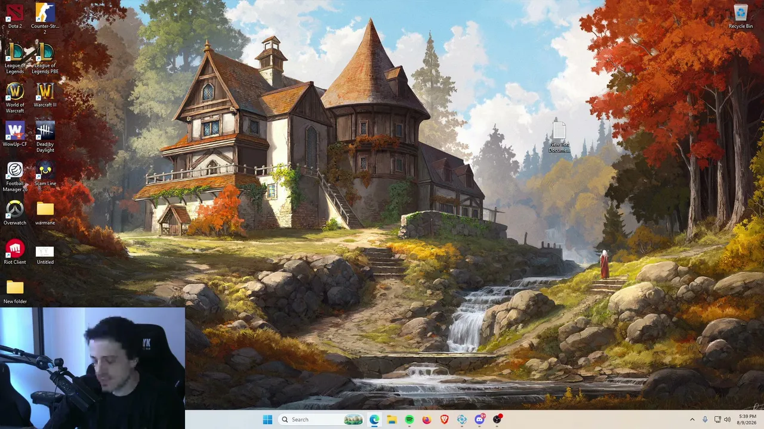Click the microphone icon in system tray
The image size is (764, 429).
(x=705, y=419)
